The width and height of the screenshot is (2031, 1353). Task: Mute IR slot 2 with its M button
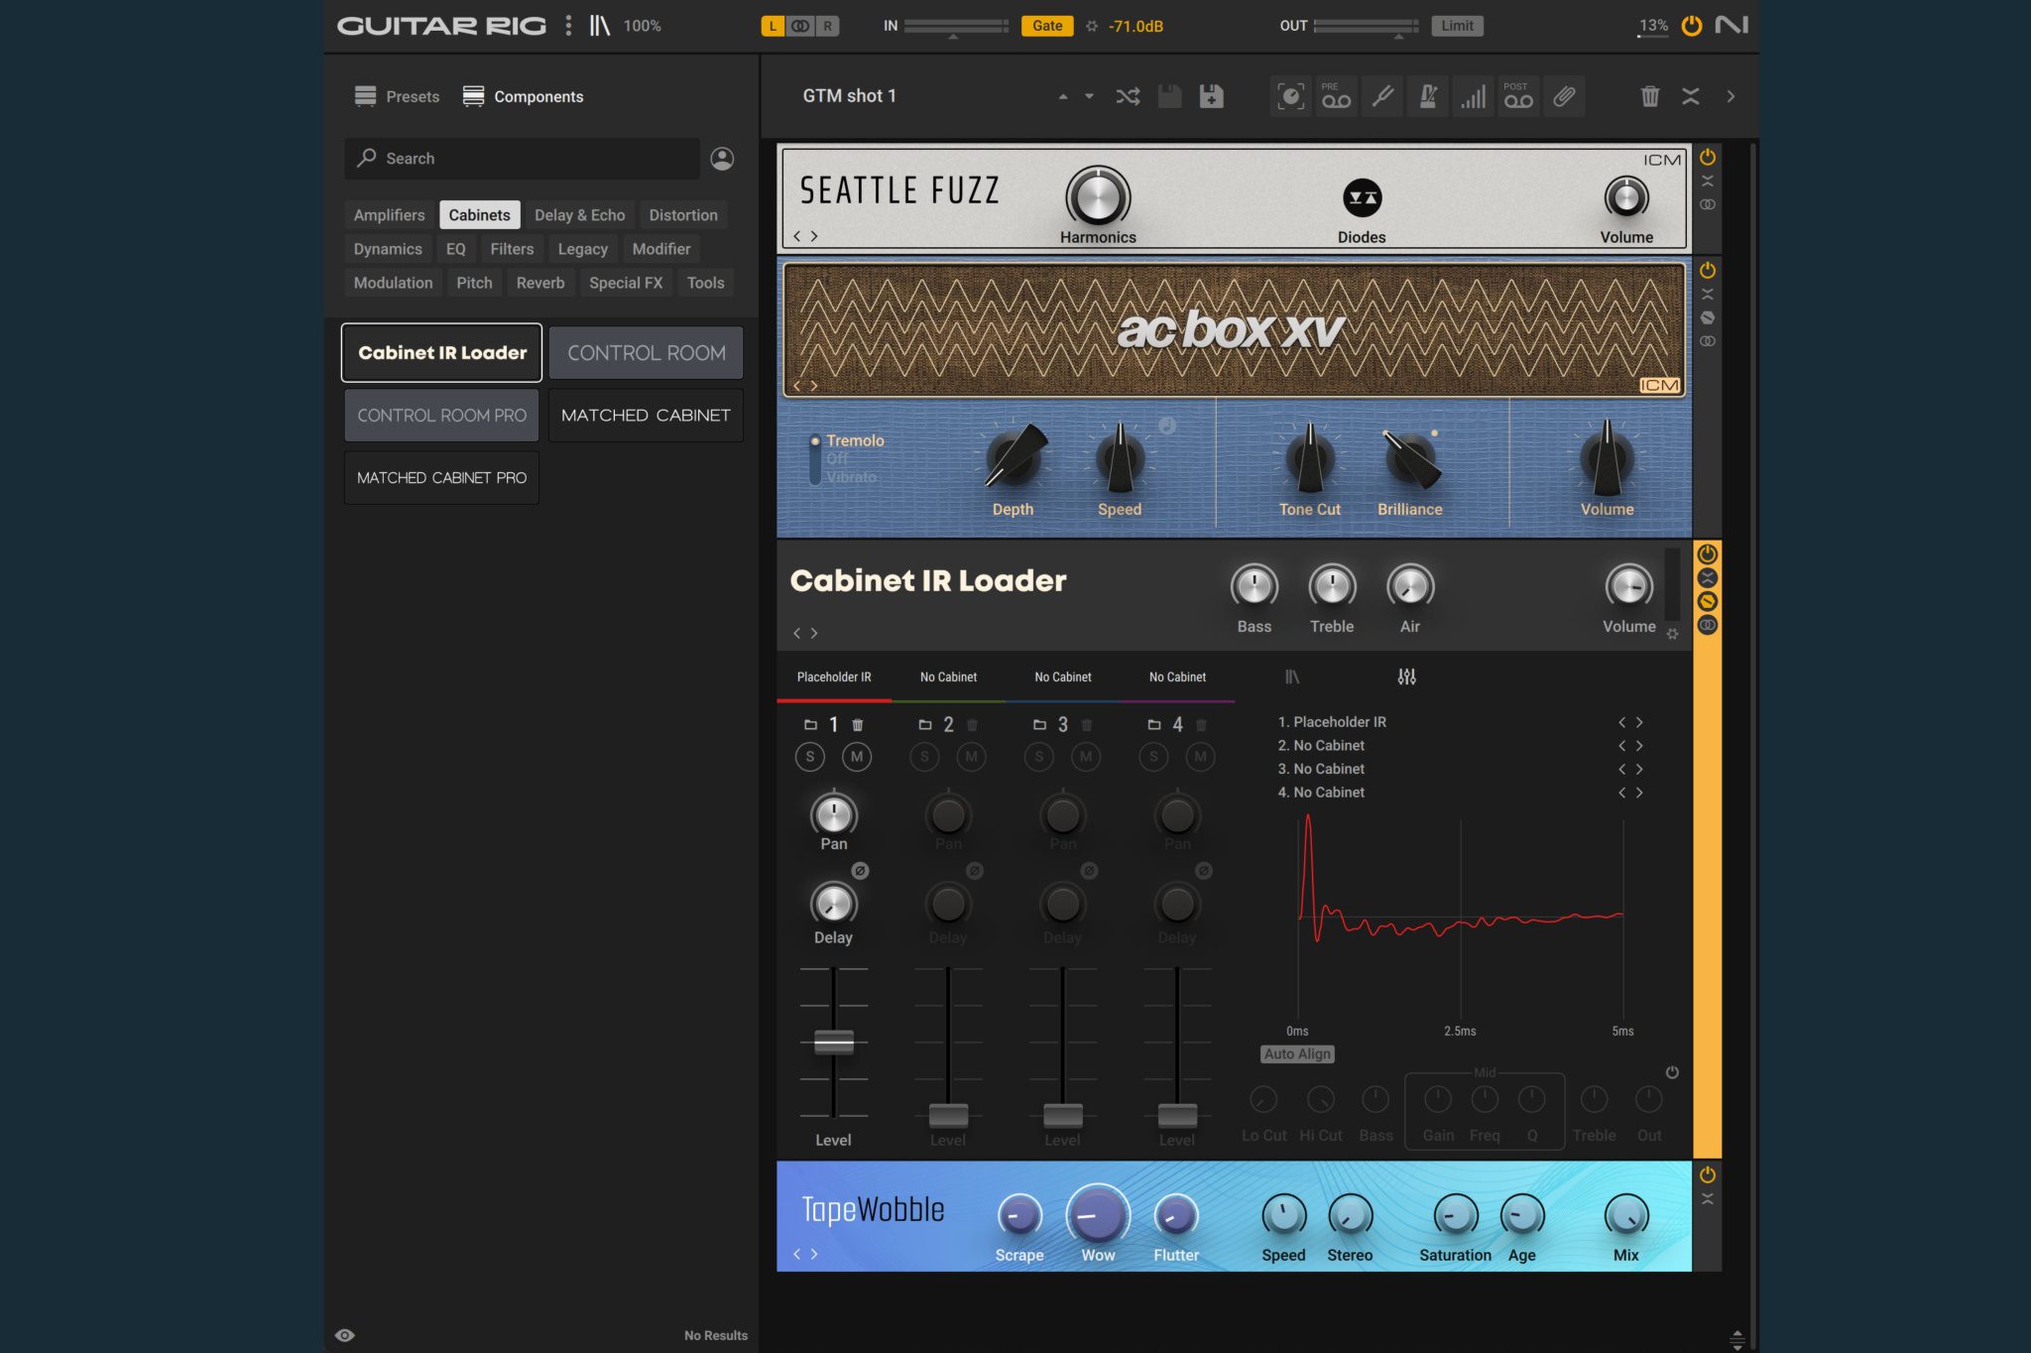971,756
